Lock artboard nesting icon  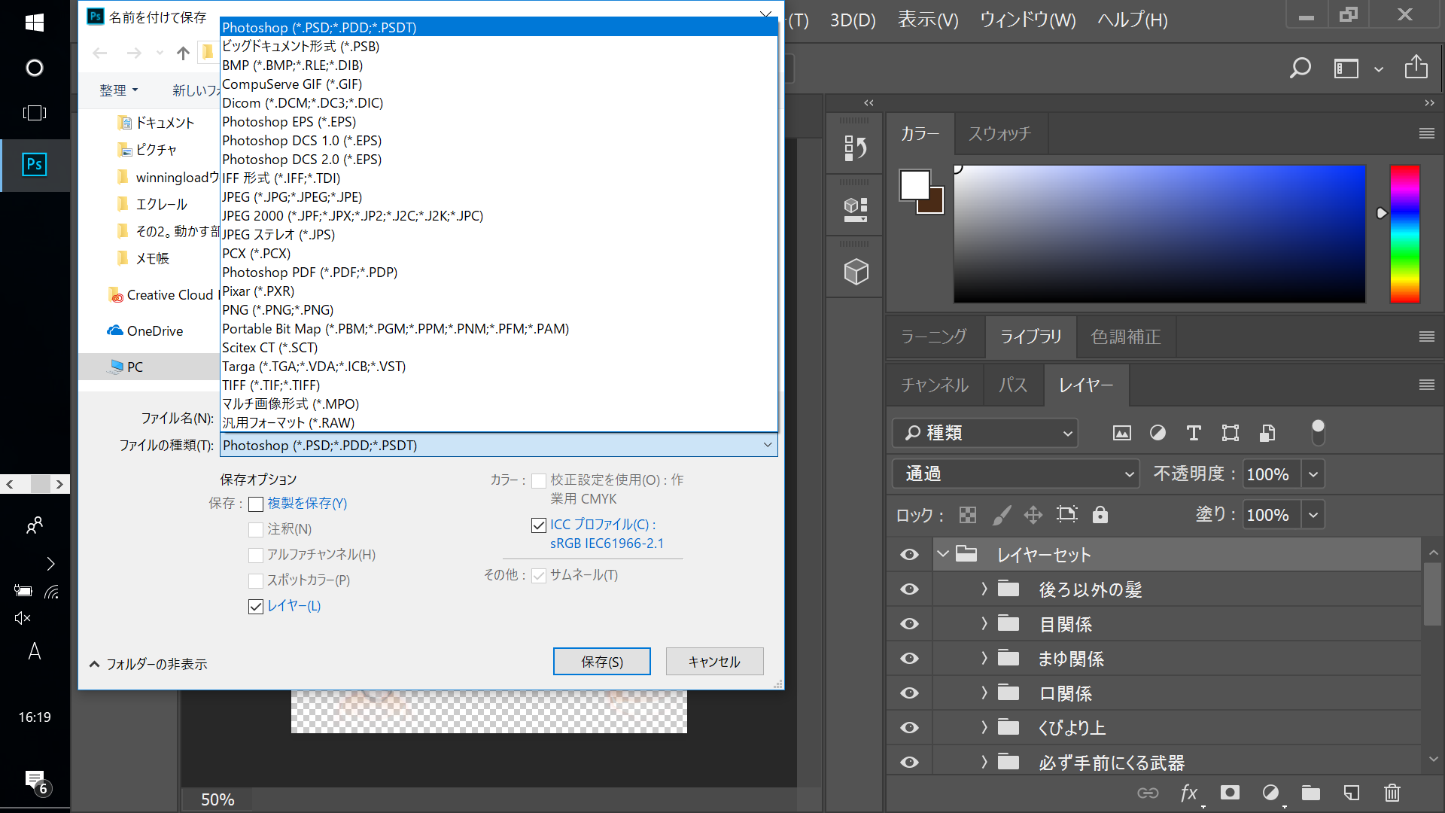click(1067, 515)
